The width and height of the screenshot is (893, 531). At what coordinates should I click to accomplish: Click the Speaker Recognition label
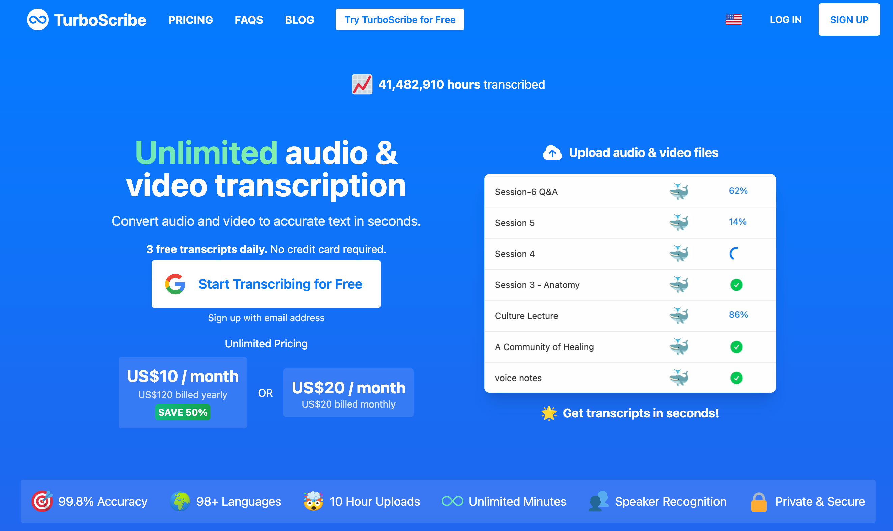[x=670, y=502]
